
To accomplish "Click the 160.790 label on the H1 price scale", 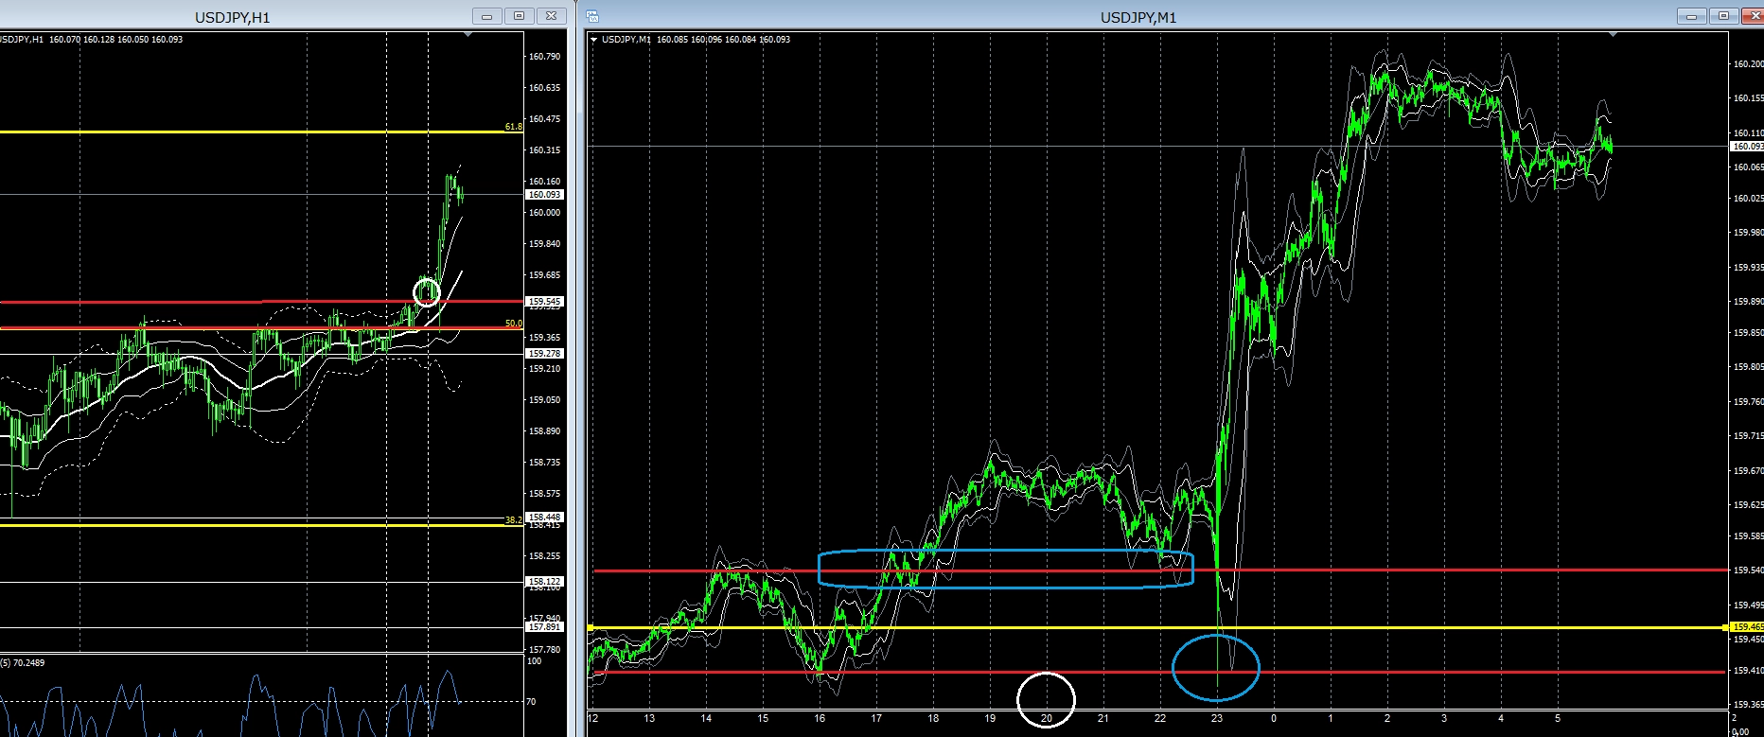I will (544, 57).
